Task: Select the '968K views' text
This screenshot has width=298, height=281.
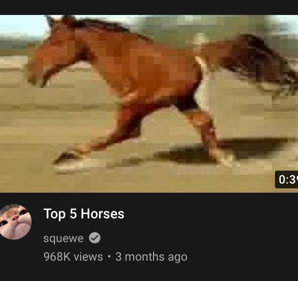Action: tap(73, 257)
